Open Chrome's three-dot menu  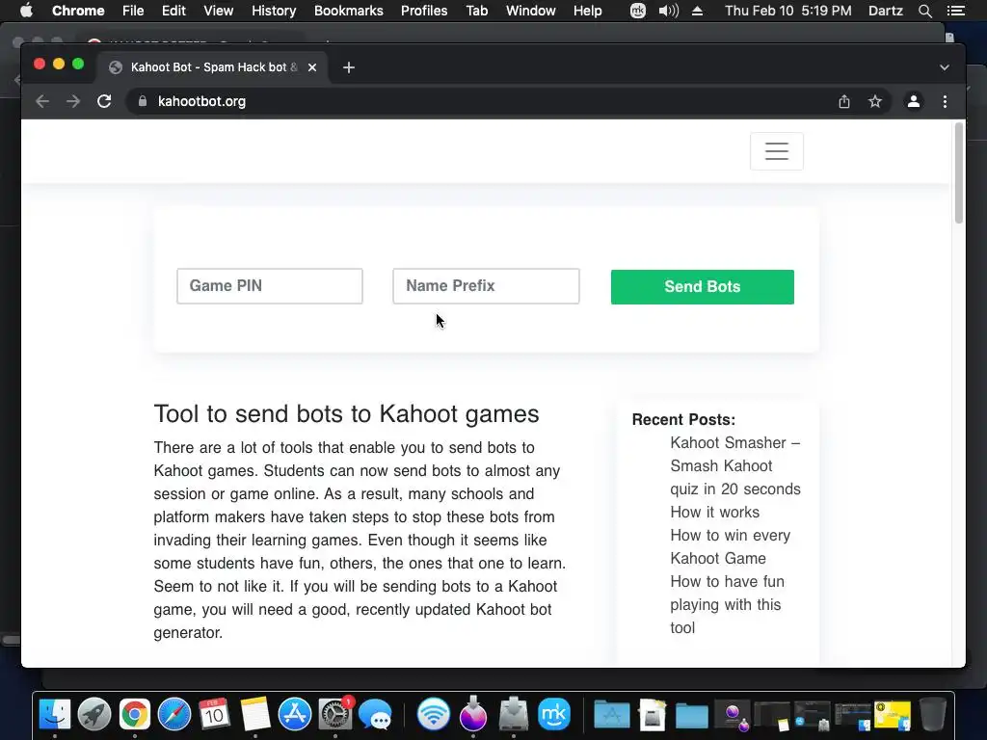(945, 101)
